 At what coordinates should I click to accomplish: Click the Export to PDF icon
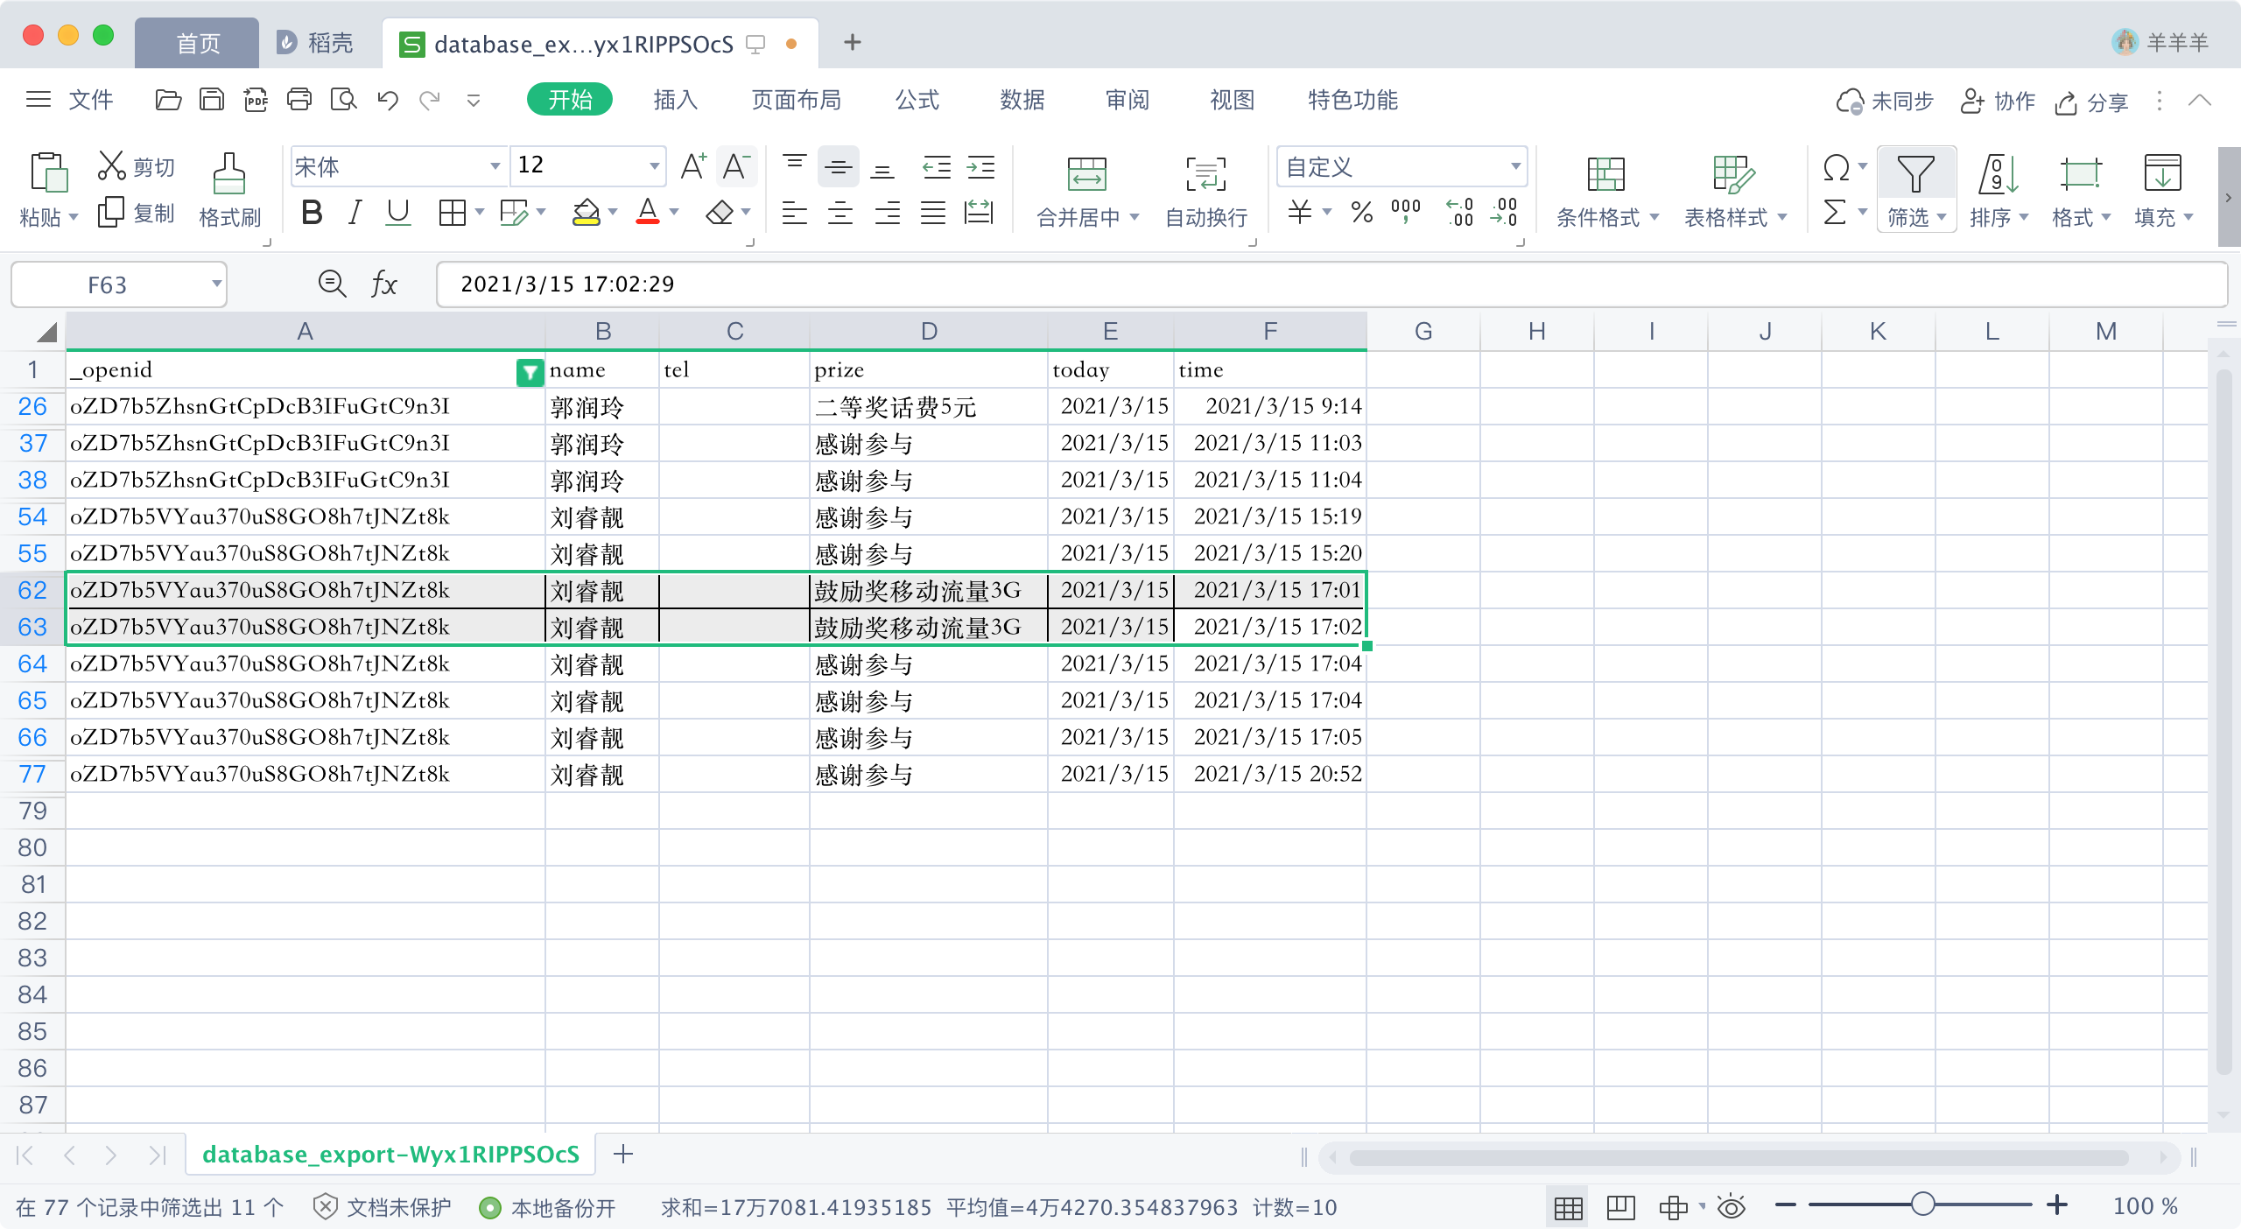pos(256,101)
